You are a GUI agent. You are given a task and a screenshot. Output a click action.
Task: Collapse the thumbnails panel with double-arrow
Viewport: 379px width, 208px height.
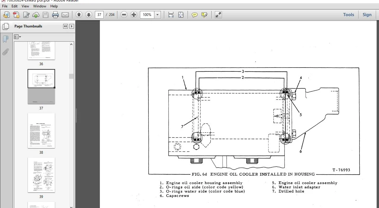pyautogui.click(x=65, y=26)
